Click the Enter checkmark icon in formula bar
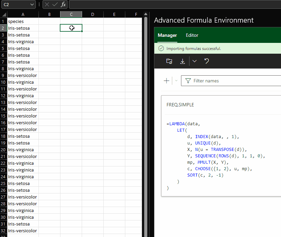 coord(54,4)
